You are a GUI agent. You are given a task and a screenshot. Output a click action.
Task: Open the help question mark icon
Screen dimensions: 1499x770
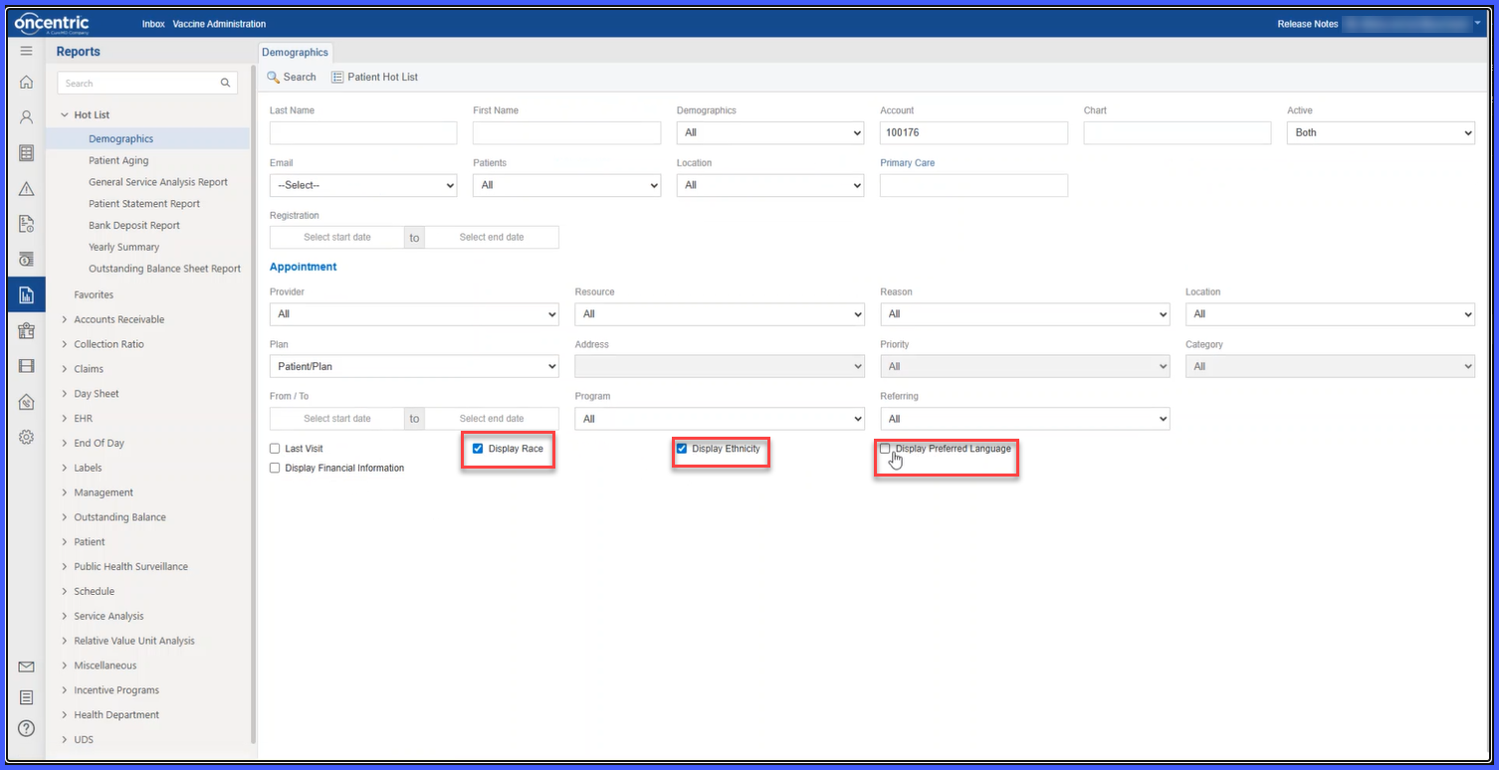[x=27, y=728]
